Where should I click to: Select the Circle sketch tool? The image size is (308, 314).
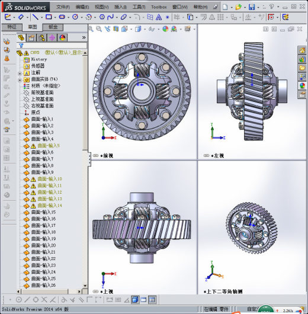pyautogui.click(x=75, y=17)
